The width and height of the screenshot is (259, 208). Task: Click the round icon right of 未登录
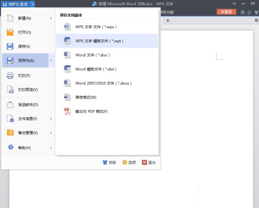(242, 12)
